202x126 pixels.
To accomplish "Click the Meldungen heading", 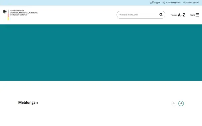I will pos(28,102).
